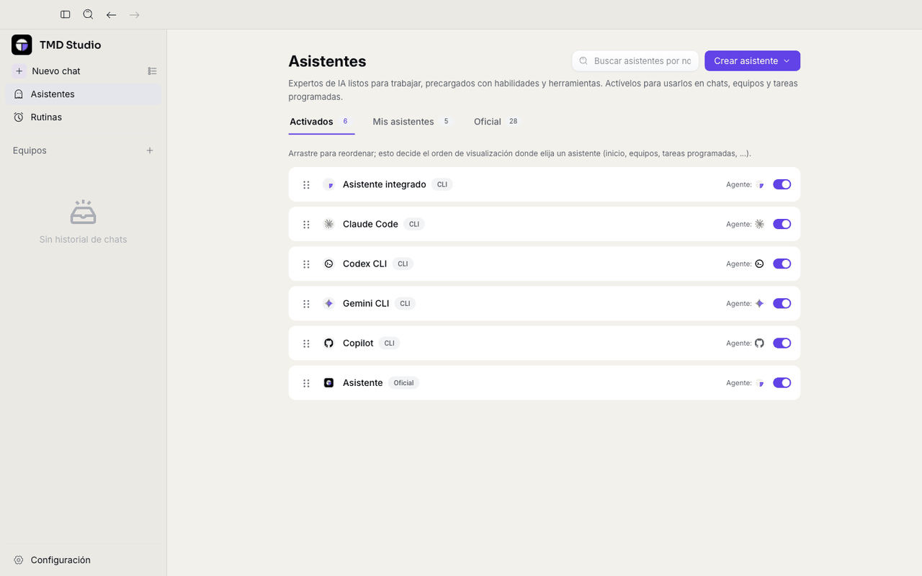This screenshot has width=922, height=576.
Task: Open Rutinas in the sidebar
Action: [84, 117]
